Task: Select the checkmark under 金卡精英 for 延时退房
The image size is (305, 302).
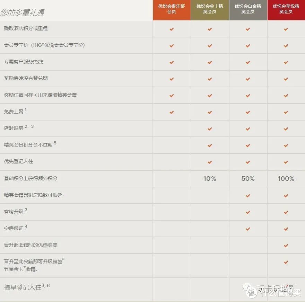Action: (x=210, y=128)
